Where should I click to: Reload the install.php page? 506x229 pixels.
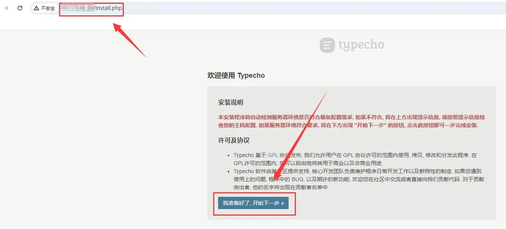[20, 8]
